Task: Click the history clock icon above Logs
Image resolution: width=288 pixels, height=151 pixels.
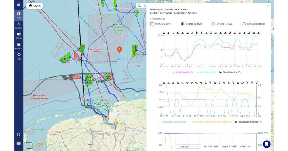Action: [19, 55]
